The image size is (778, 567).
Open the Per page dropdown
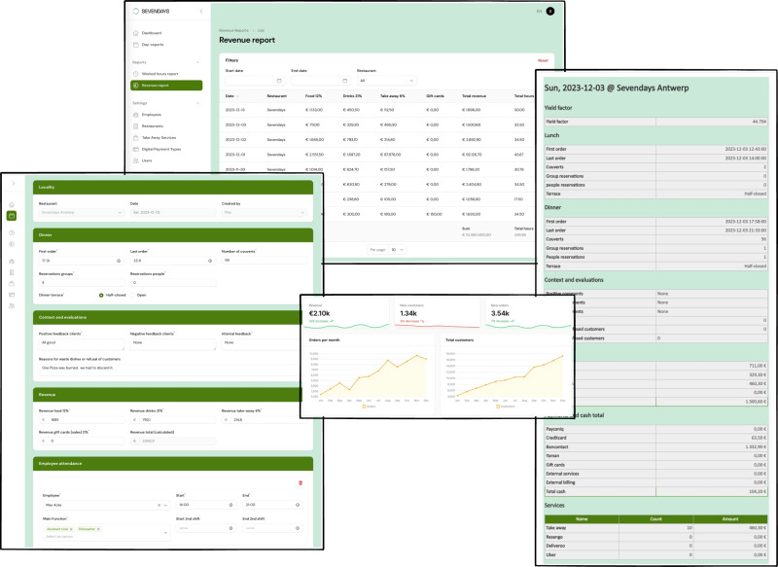[399, 250]
